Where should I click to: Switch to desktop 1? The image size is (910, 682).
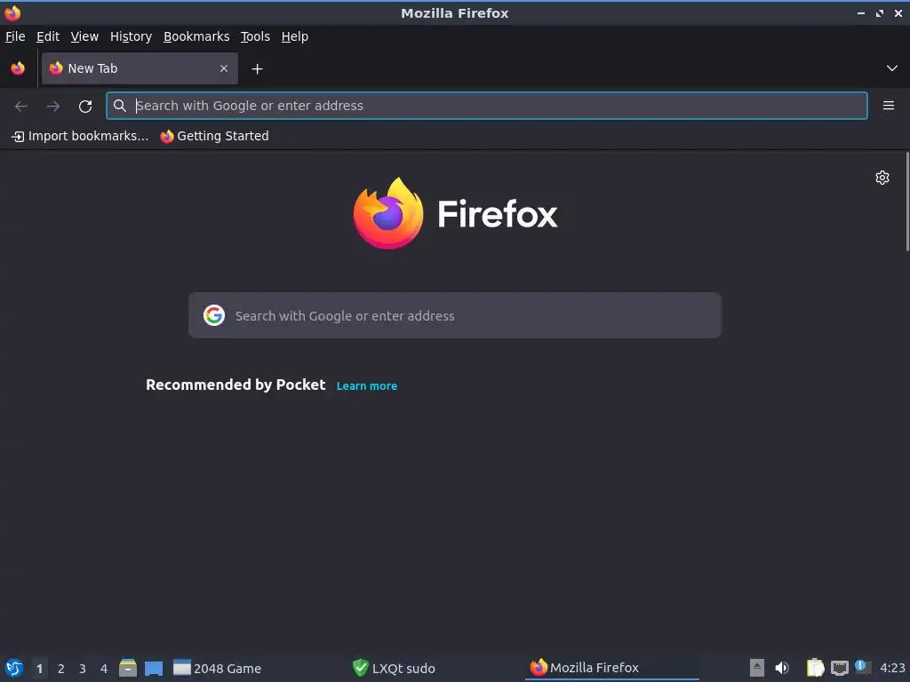[39, 669]
